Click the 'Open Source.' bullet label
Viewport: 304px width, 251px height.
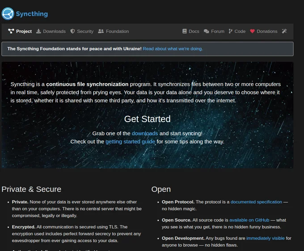click(177, 220)
